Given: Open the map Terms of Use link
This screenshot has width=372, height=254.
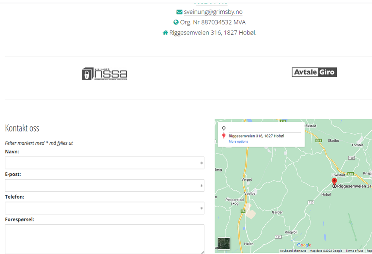Looking at the screenshot, I should (354, 251).
